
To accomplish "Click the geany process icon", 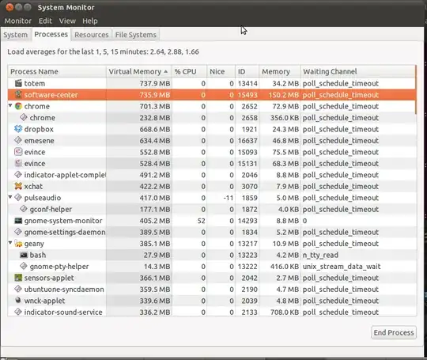I will click(18, 244).
